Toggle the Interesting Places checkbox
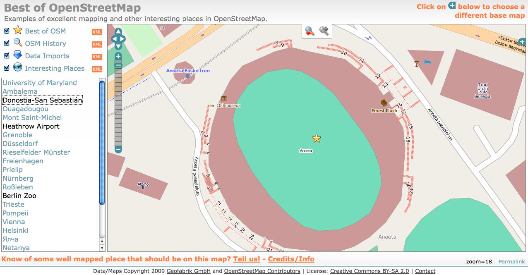The image size is (528, 275). coord(6,68)
